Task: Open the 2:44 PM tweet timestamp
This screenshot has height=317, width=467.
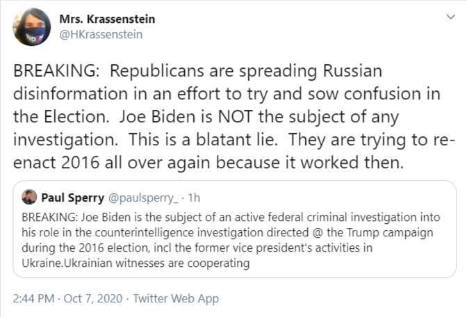Action: click(34, 299)
